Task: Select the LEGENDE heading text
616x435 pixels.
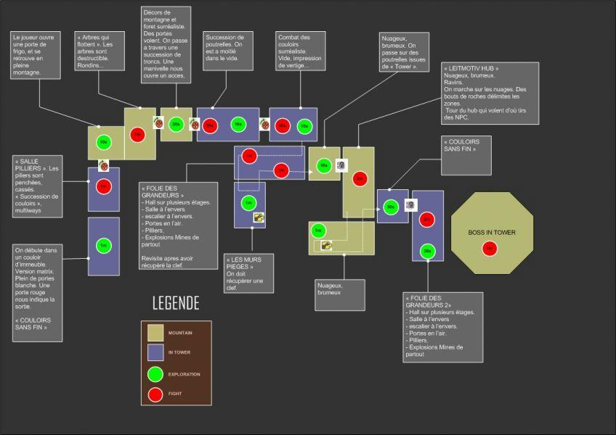Action: (175, 303)
